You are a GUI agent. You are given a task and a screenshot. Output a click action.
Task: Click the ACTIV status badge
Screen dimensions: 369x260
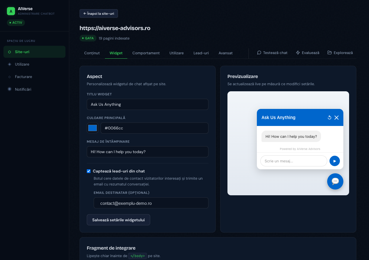click(x=16, y=23)
